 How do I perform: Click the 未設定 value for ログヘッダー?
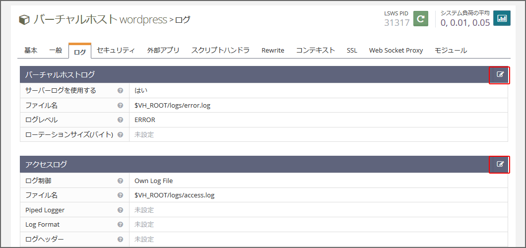coord(144,239)
